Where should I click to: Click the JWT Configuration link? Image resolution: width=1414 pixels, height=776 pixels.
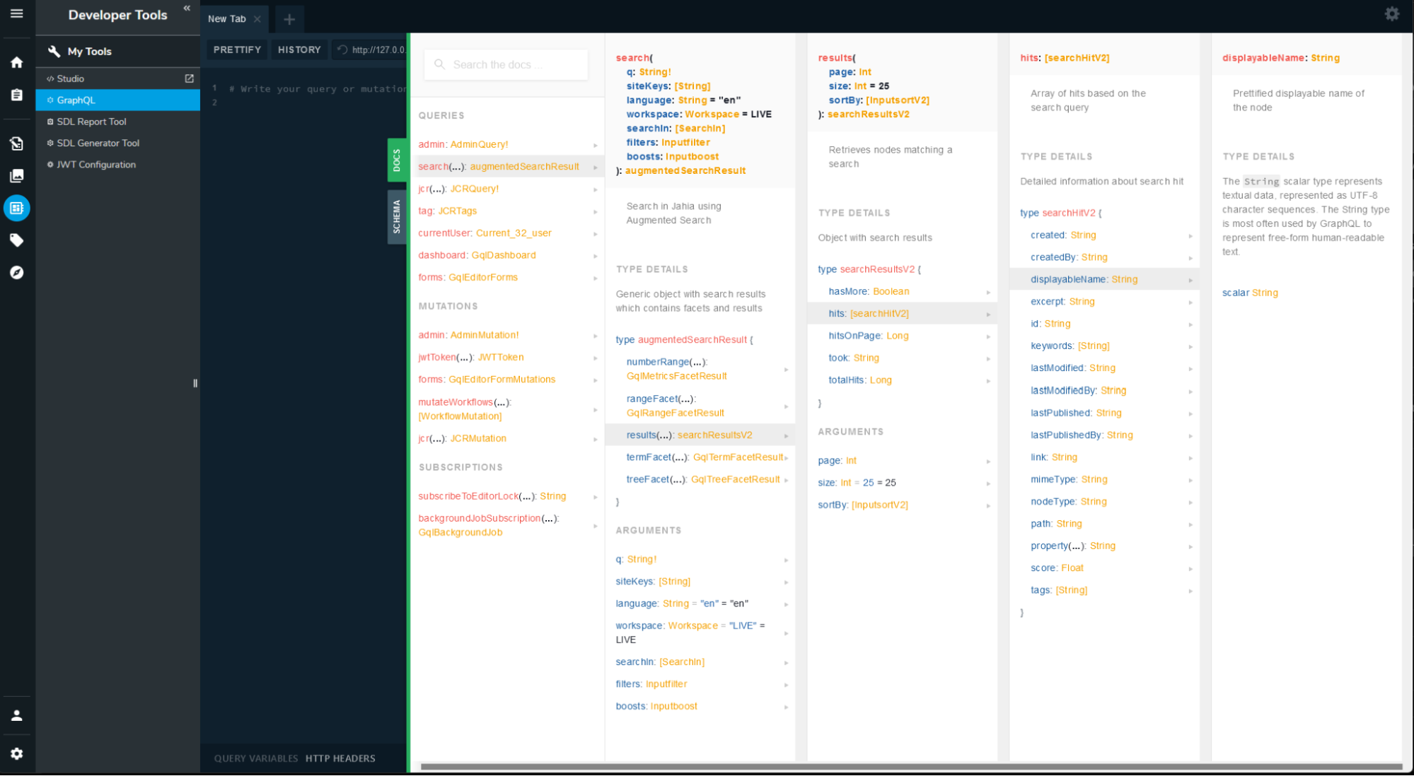coord(98,165)
